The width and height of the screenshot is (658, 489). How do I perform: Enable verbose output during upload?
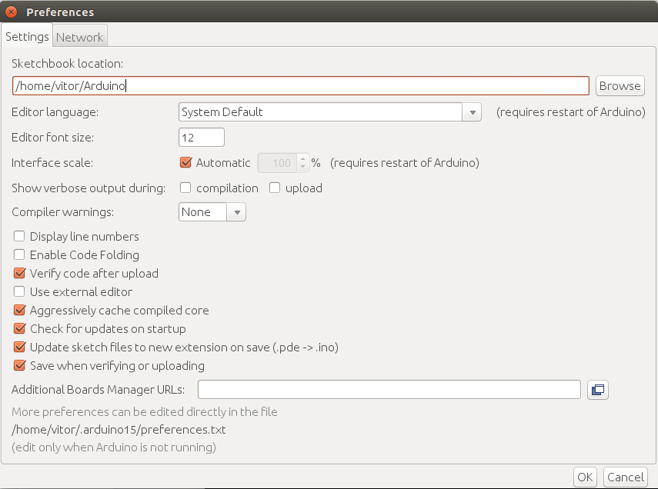[x=275, y=188]
